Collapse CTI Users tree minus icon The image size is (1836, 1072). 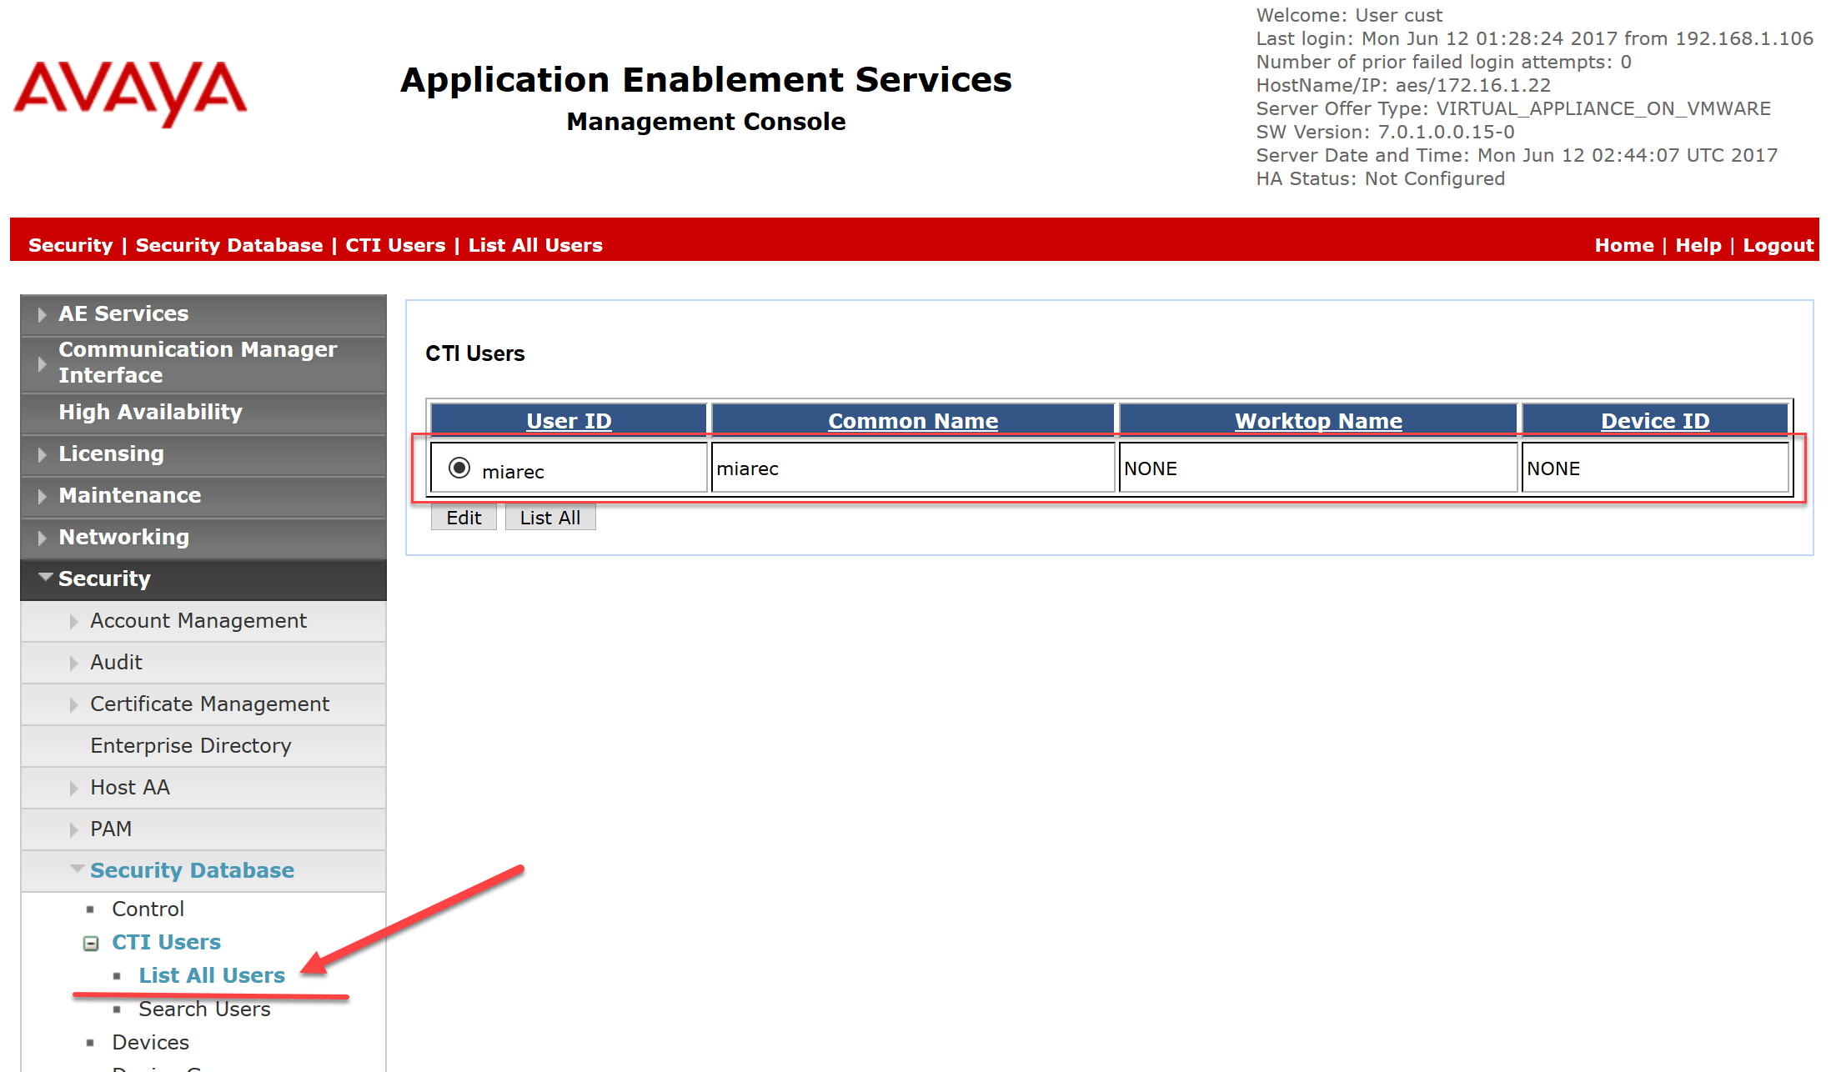(91, 944)
